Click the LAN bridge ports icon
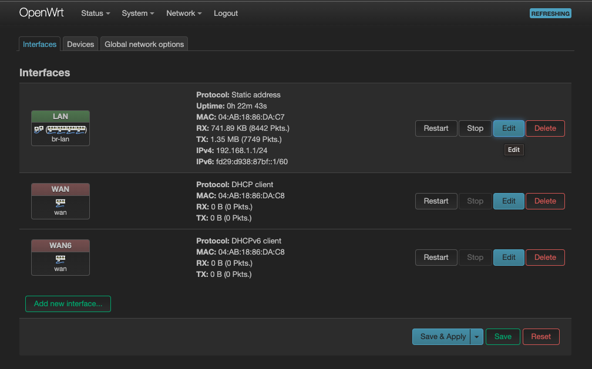 click(x=60, y=130)
